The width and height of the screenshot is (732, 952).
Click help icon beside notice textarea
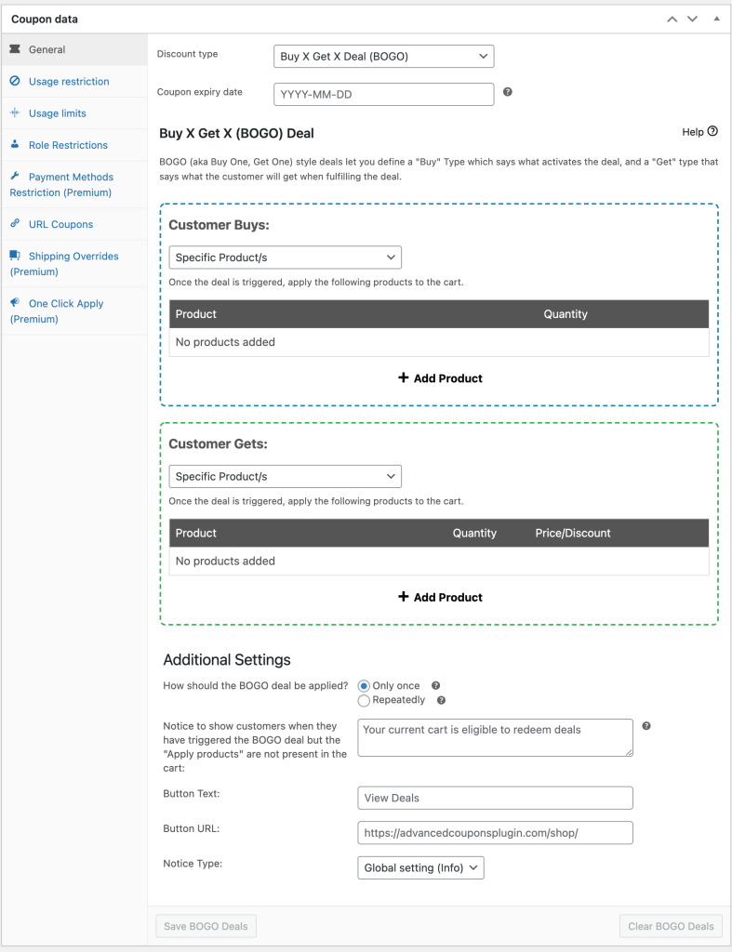646,726
